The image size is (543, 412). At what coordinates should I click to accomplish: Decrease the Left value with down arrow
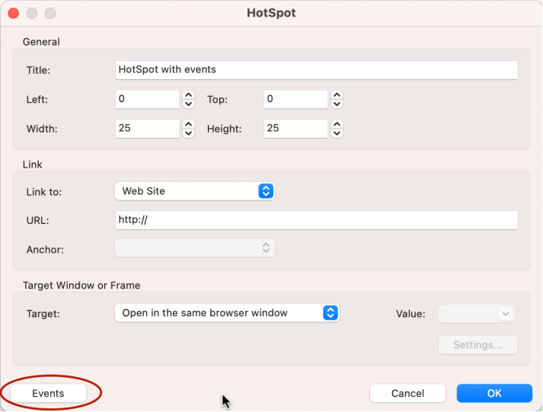click(188, 104)
